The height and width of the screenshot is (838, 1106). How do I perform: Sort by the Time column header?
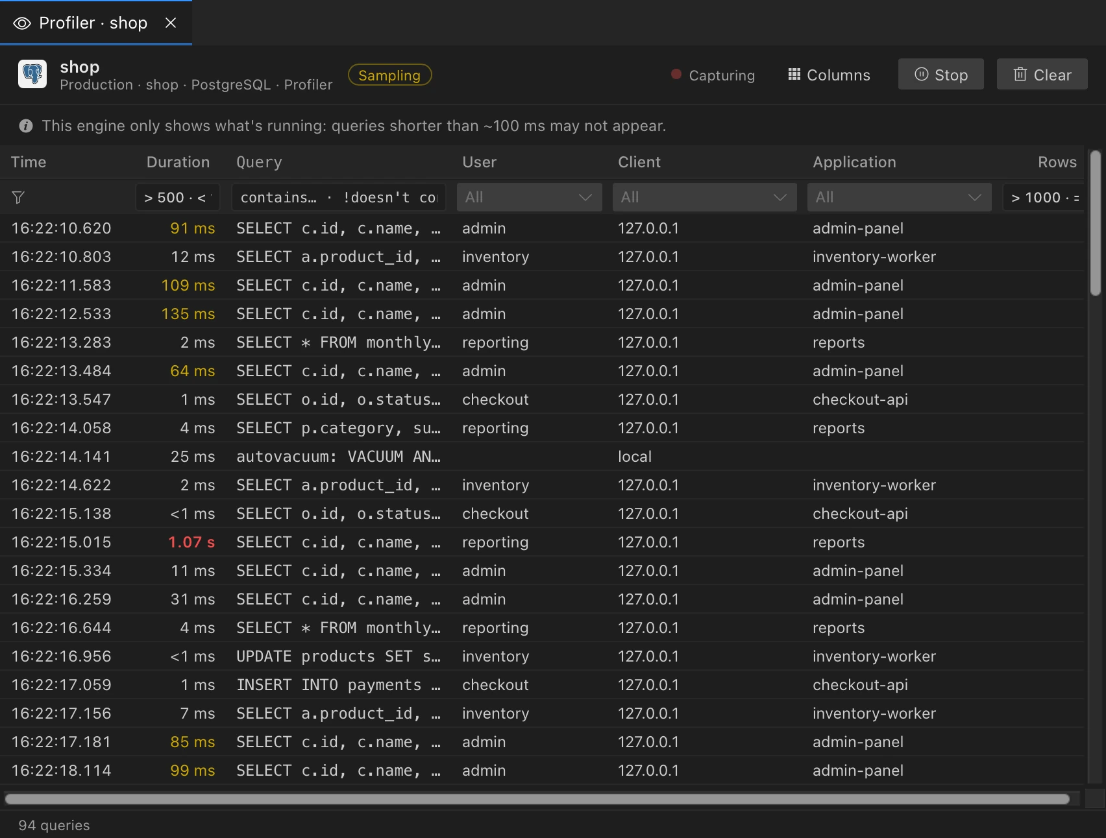pyautogui.click(x=29, y=162)
